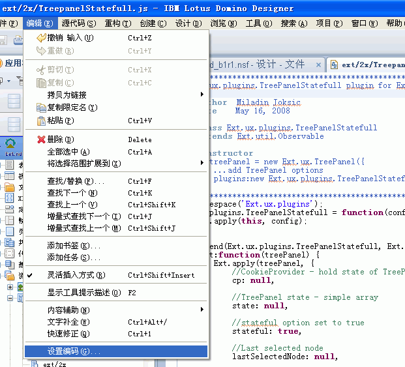The width and height of the screenshot is (405, 367).
Task: Click the file icon next to ext/2x
Action: (35, 364)
